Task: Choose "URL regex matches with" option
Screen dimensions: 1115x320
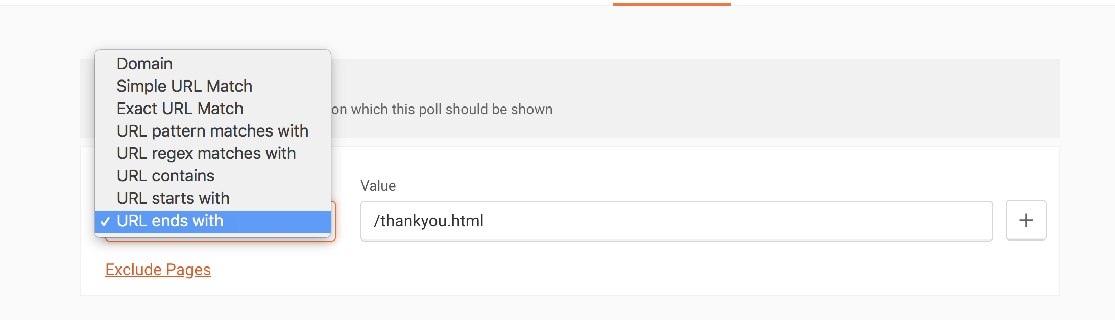Action: pos(206,153)
